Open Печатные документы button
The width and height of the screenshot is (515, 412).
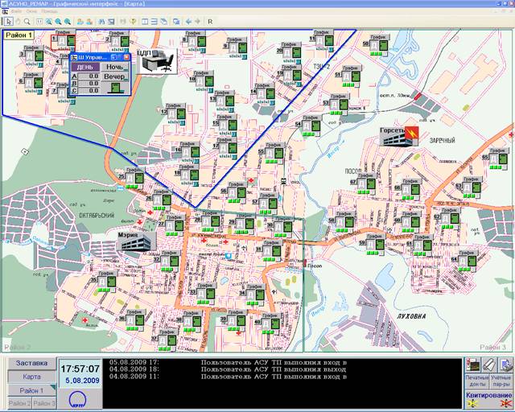(x=477, y=381)
